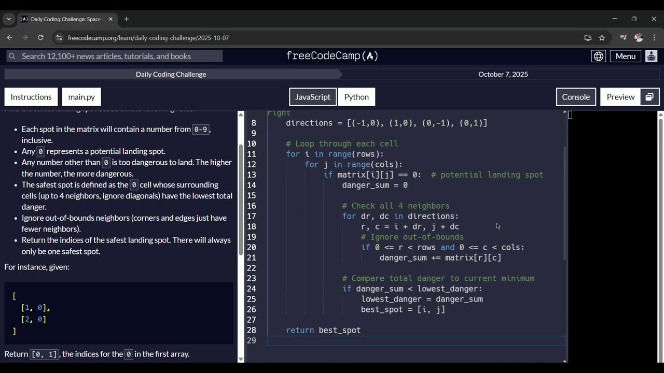Open the freeCodeCamp Menu button
Image resolution: width=664 pixels, height=373 pixels.
[626, 56]
